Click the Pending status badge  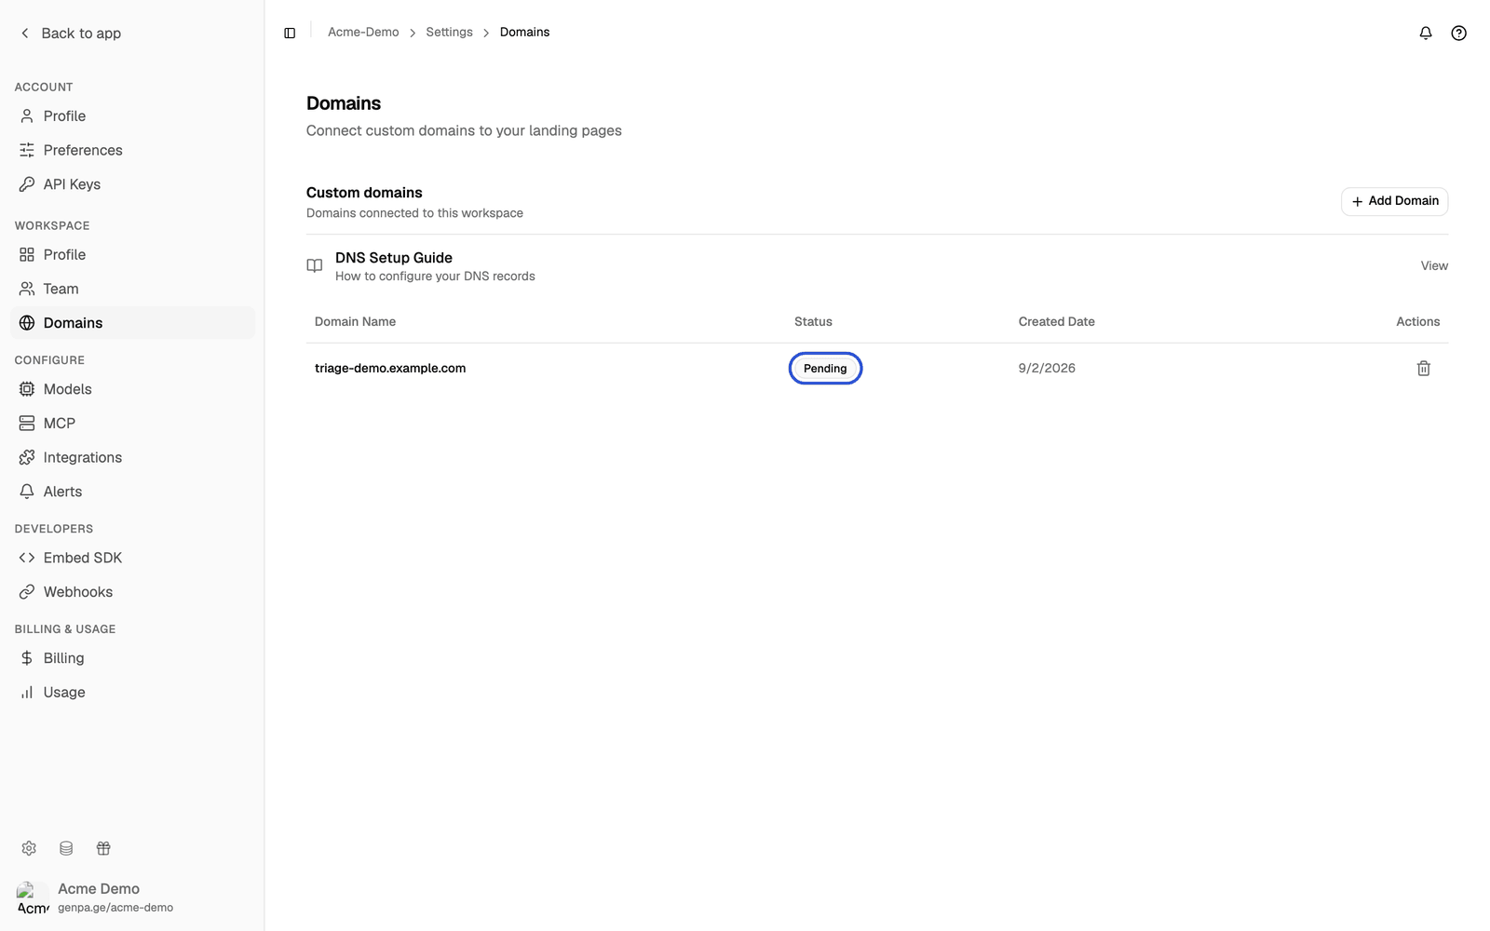(x=825, y=369)
